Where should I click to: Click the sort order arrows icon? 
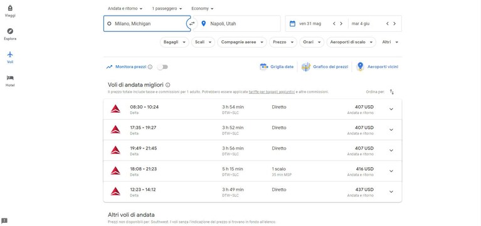392,91
